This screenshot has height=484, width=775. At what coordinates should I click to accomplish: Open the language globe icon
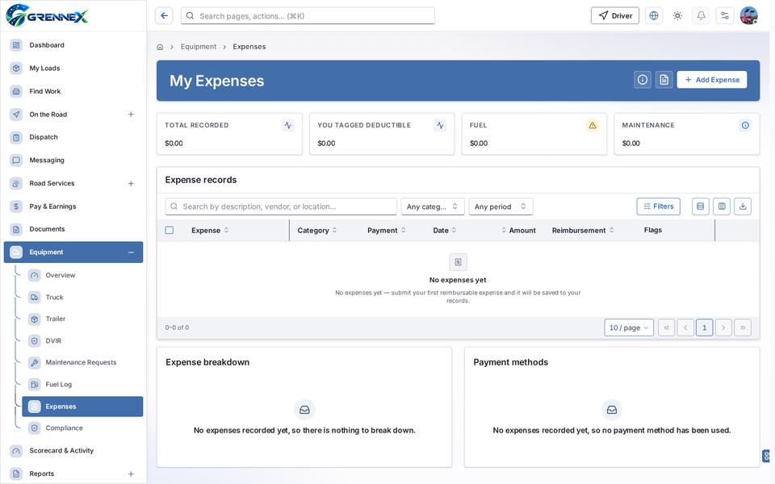[x=653, y=16]
